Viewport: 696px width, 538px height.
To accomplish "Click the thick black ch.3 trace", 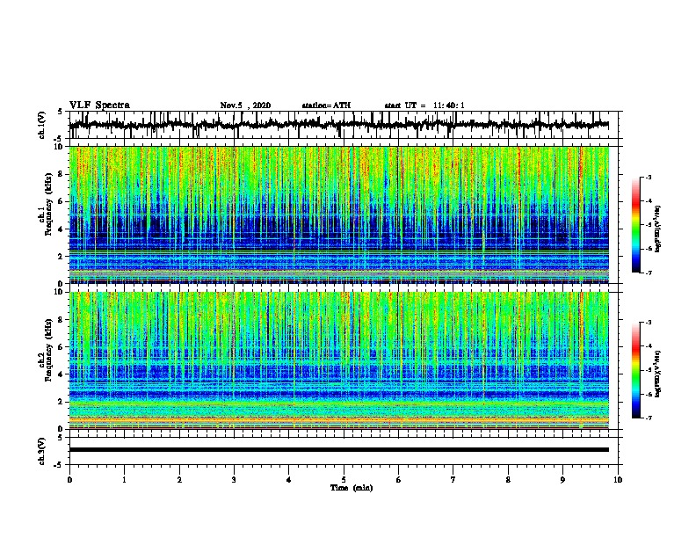I will tap(339, 450).
